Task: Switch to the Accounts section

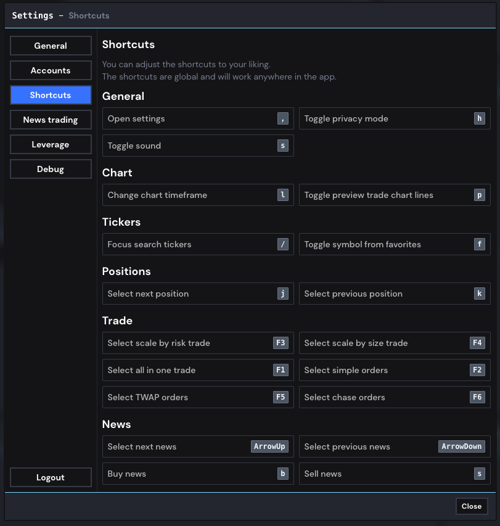Action: point(51,70)
